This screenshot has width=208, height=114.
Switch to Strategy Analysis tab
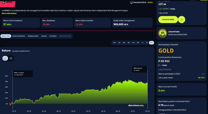(33, 36)
